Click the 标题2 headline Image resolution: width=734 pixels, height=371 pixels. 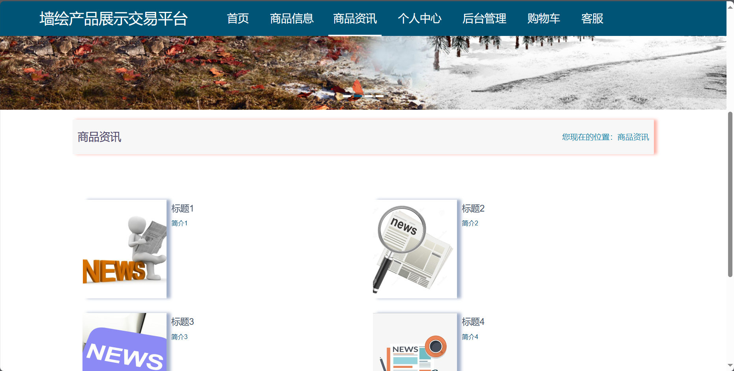coord(473,208)
